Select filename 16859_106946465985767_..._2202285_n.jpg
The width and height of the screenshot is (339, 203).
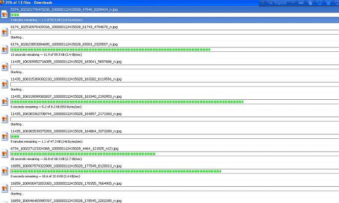click(66, 201)
